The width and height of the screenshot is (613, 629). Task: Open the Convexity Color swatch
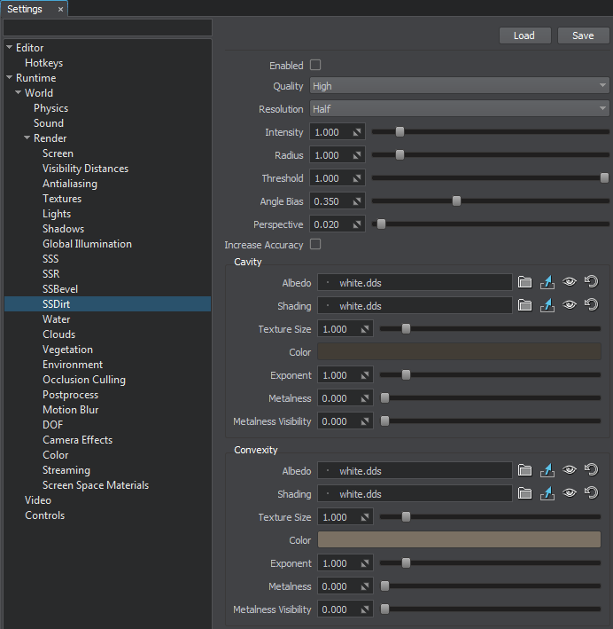pos(459,540)
